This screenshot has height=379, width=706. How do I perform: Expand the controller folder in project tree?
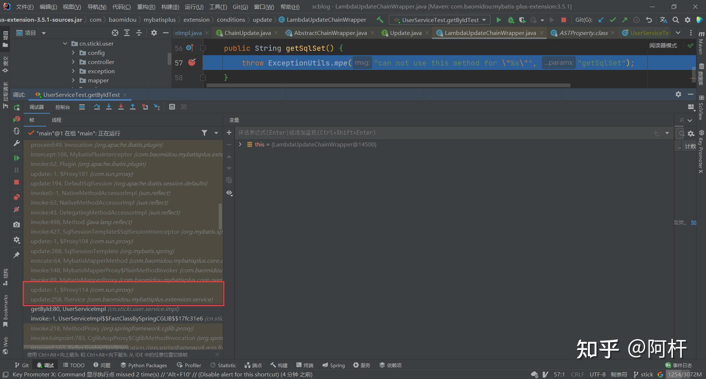[73, 62]
